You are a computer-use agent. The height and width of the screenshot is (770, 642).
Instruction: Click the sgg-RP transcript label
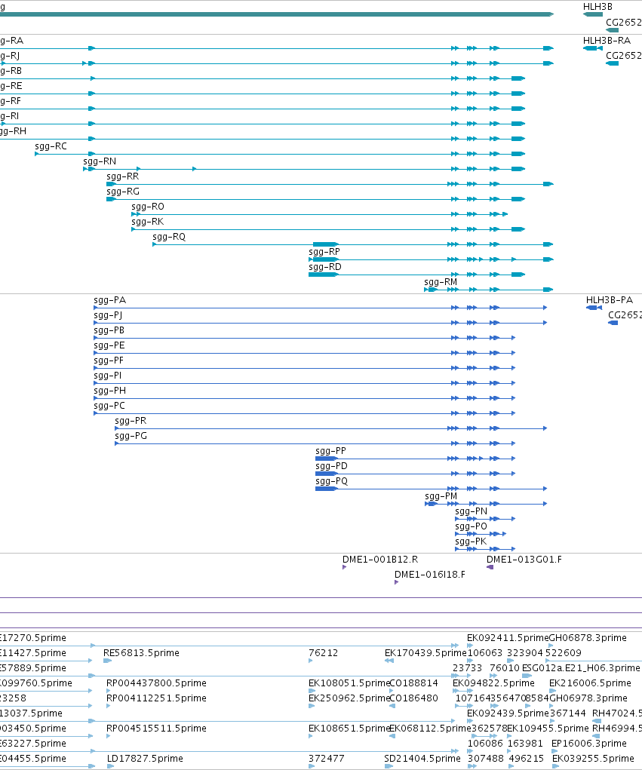click(324, 252)
